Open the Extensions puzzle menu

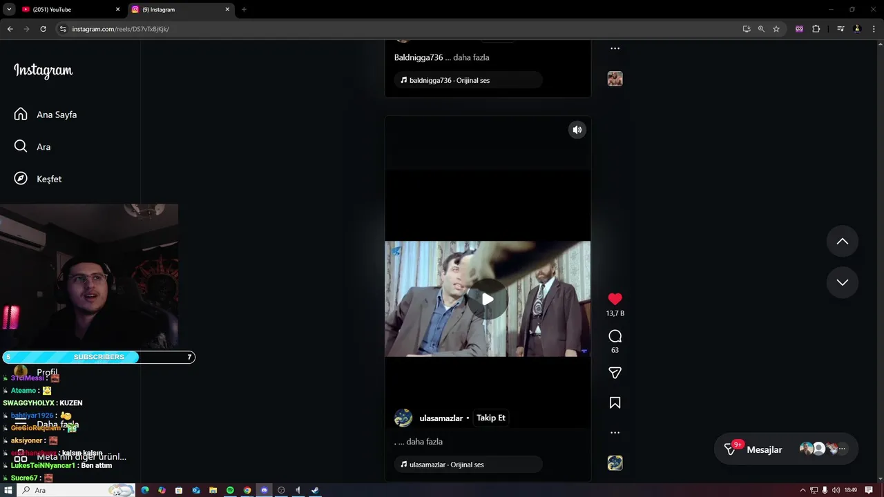(x=816, y=29)
